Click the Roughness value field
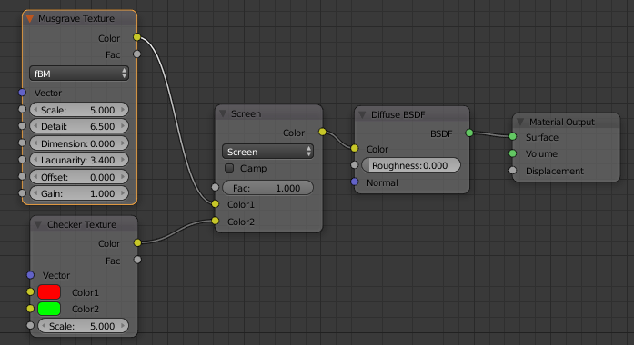634x345 pixels. point(411,165)
